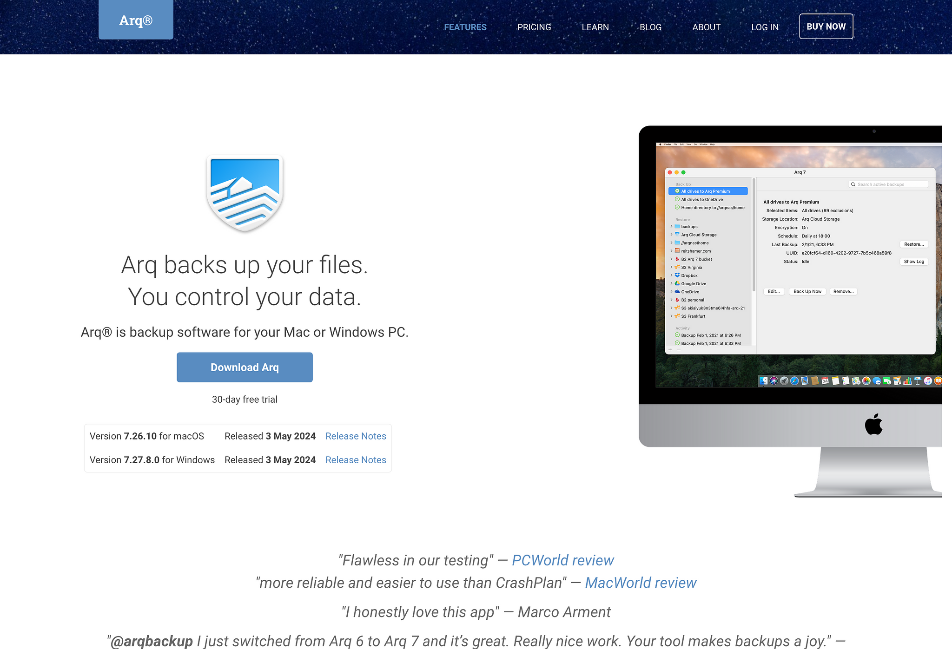Expand the 'reitshamer.com' backup entry
Screen dimensions: 952x649
[671, 251]
